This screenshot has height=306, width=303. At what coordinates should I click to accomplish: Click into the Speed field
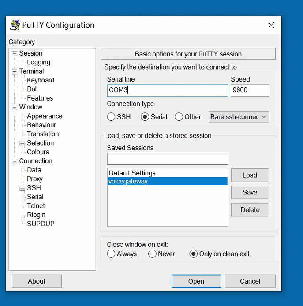pyautogui.click(x=250, y=90)
